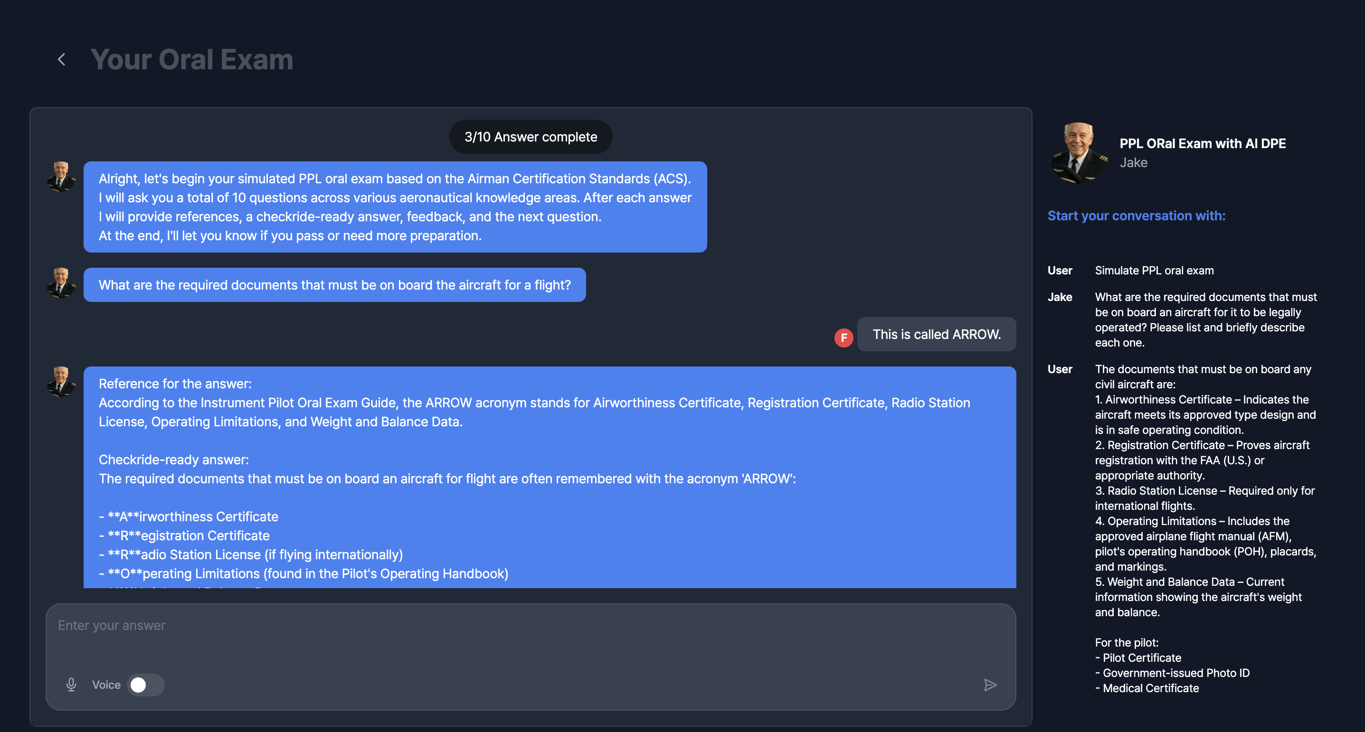Screen dimensions: 1365x732
Task: Click the Your Oral Exam title
Action: 191,59
